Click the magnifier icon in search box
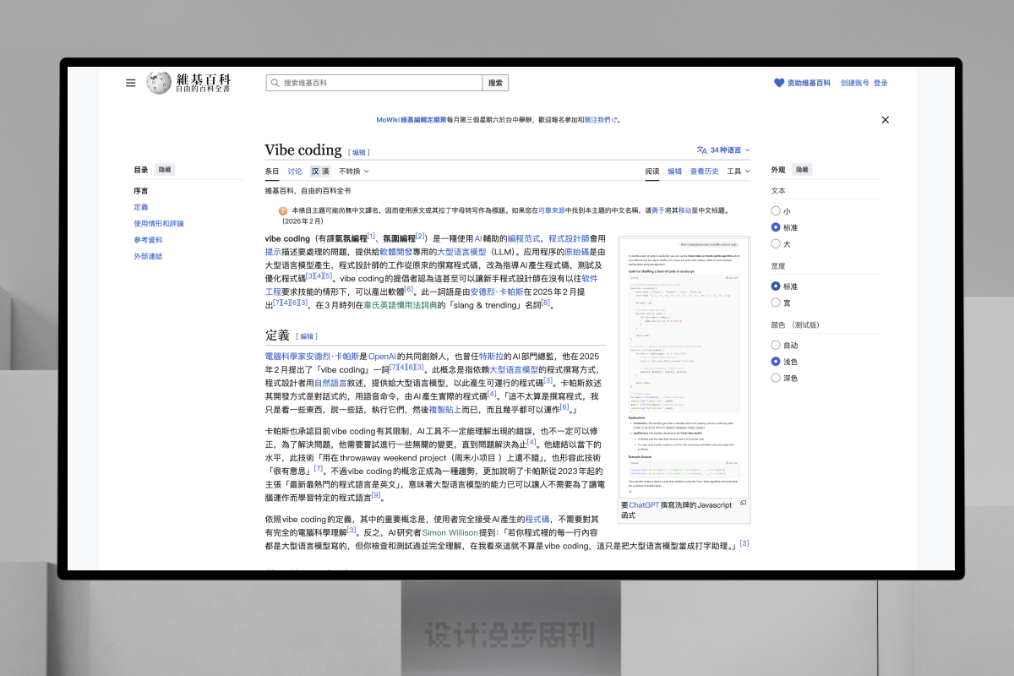Image resolution: width=1014 pixels, height=676 pixels. [275, 83]
